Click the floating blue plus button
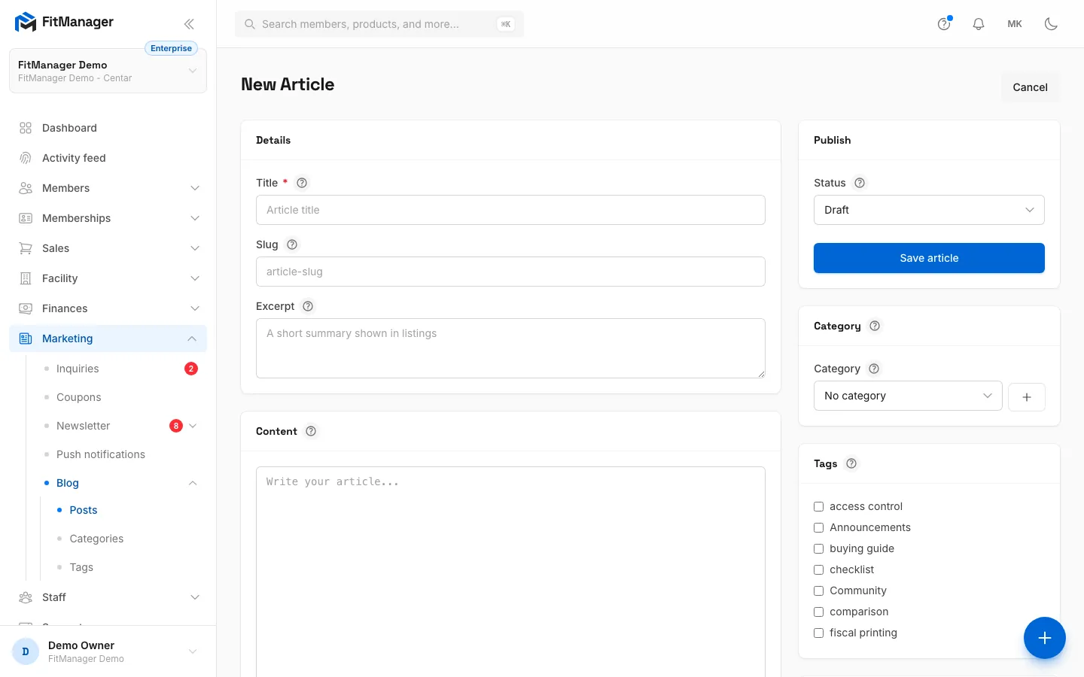Screen dimensions: 1084x677 pyautogui.click(x=1045, y=638)
